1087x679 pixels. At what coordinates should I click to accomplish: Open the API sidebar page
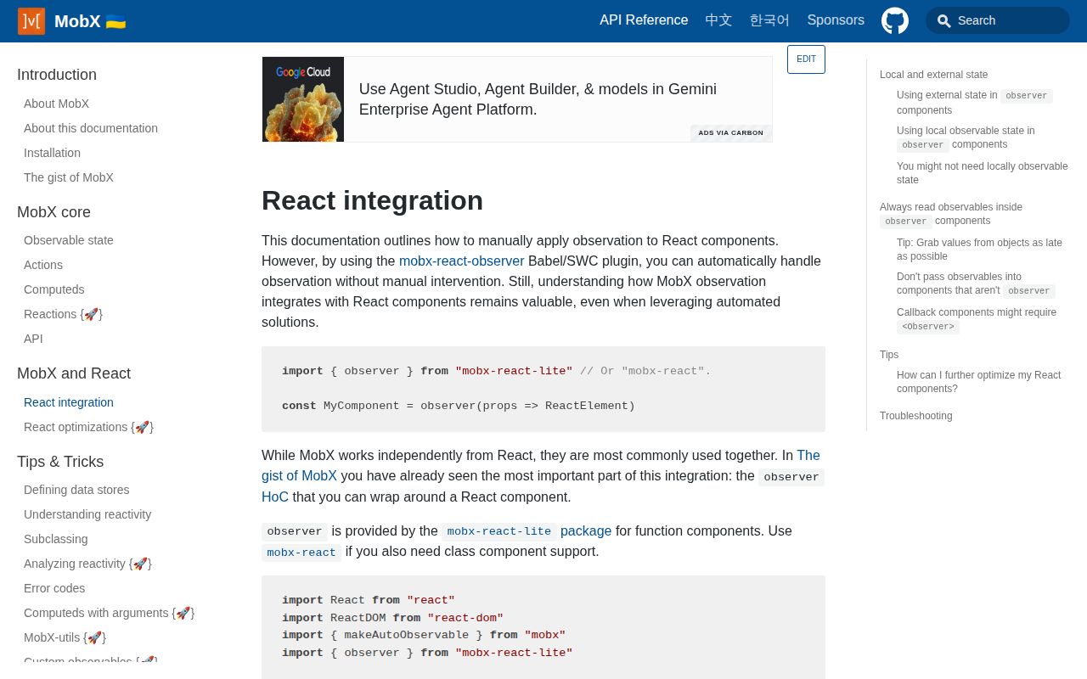(33, 339)
